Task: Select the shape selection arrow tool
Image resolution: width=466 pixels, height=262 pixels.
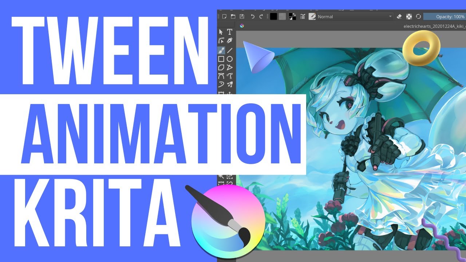Action: point(221,32)
